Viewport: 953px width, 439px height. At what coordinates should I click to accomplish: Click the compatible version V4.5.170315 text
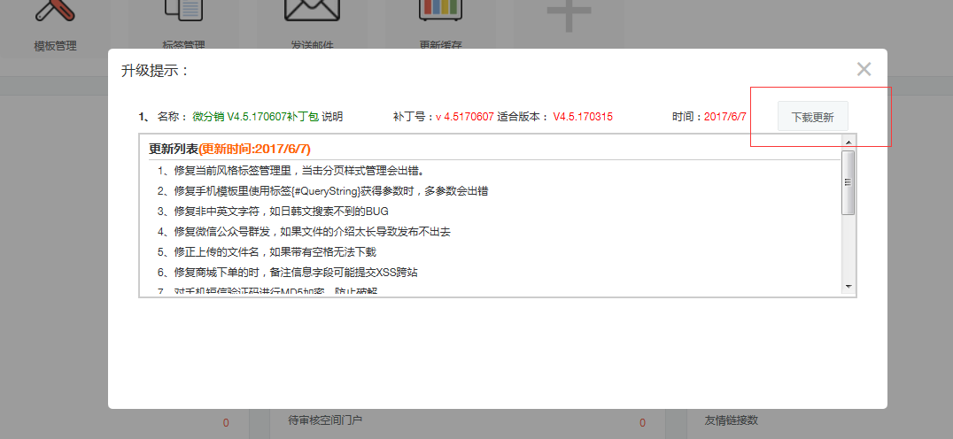[583, 117]
